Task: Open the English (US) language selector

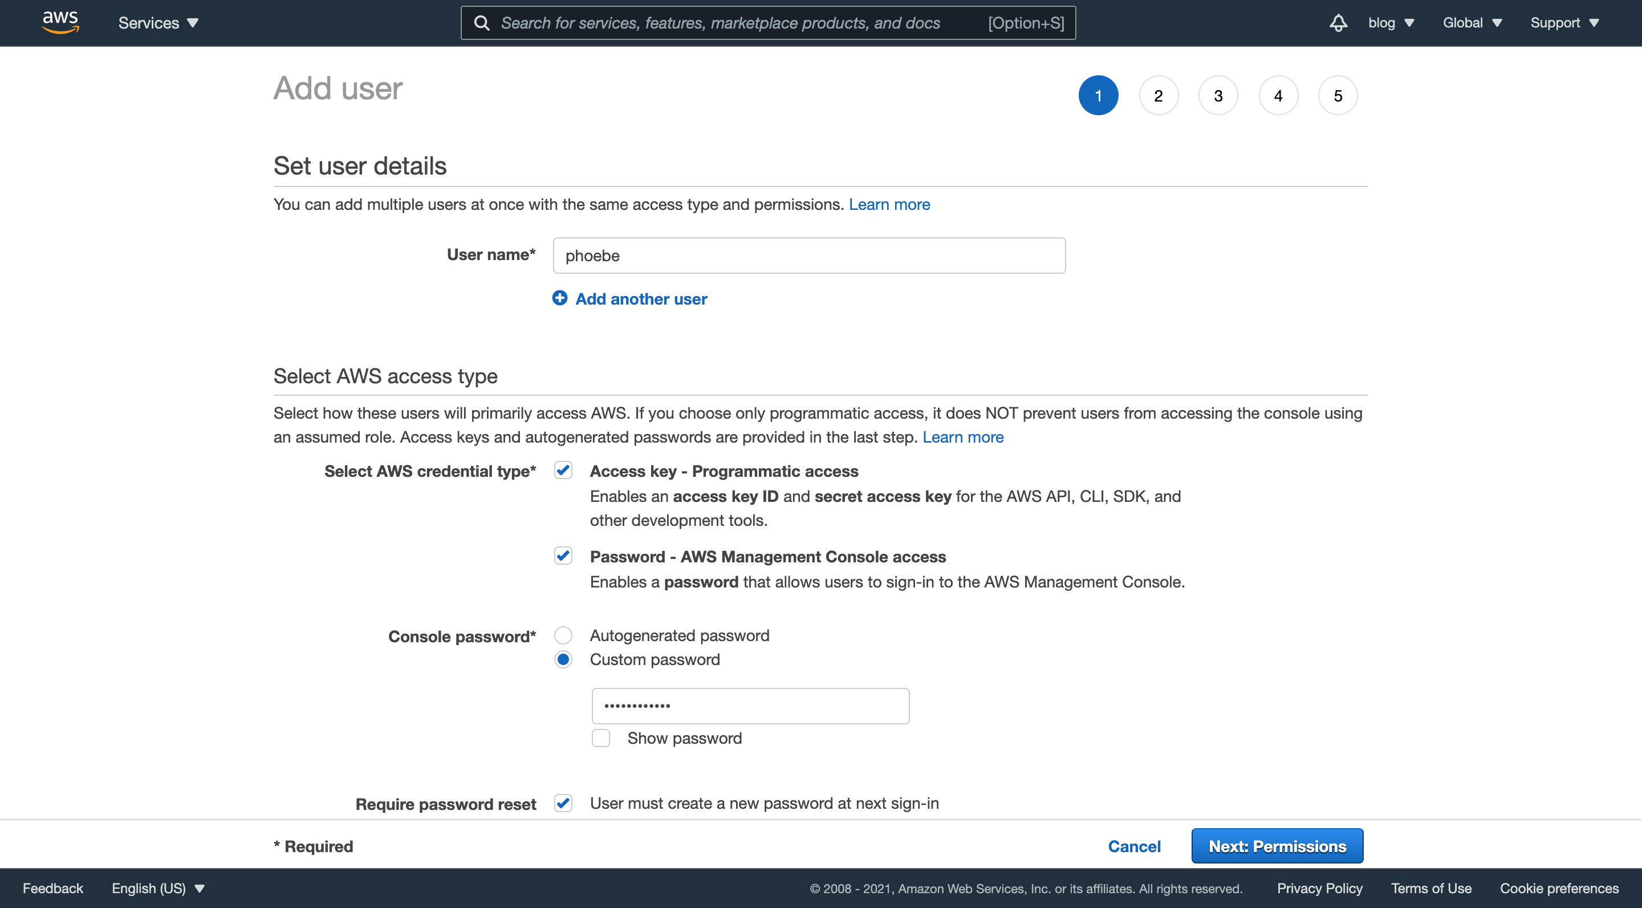Action: coord(158,888)
